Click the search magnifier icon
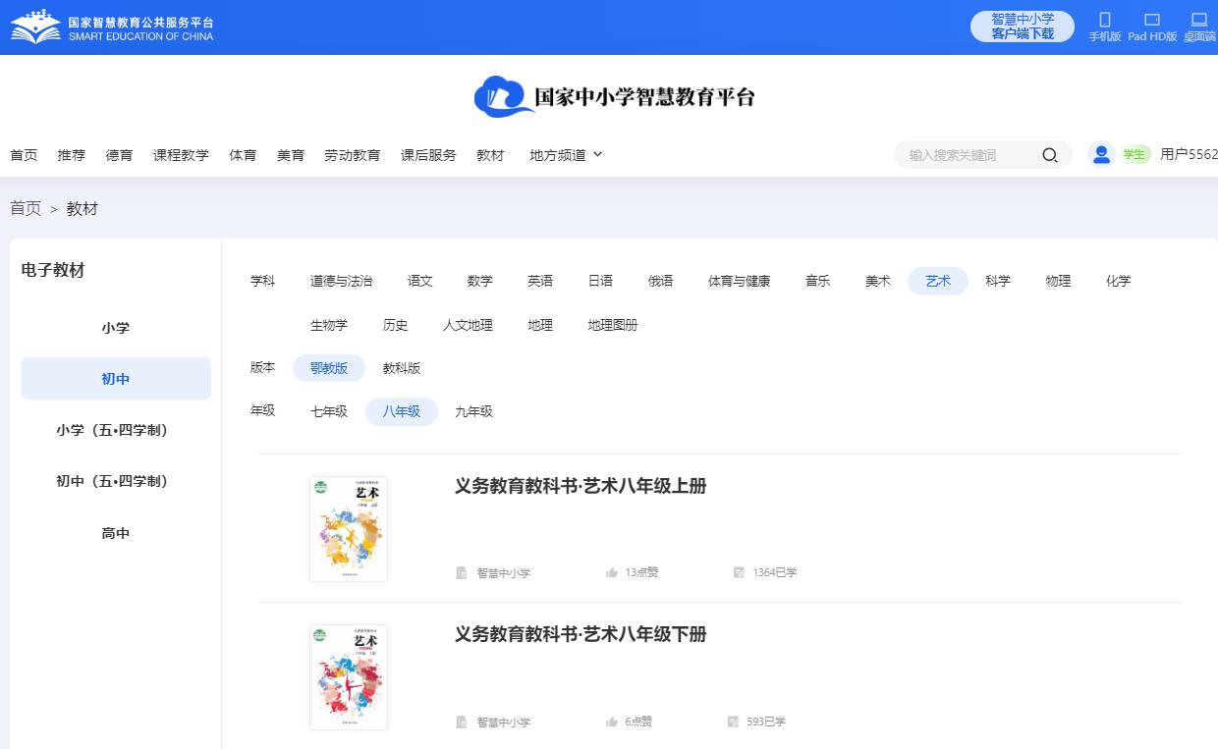 (x=1049, y=155)
